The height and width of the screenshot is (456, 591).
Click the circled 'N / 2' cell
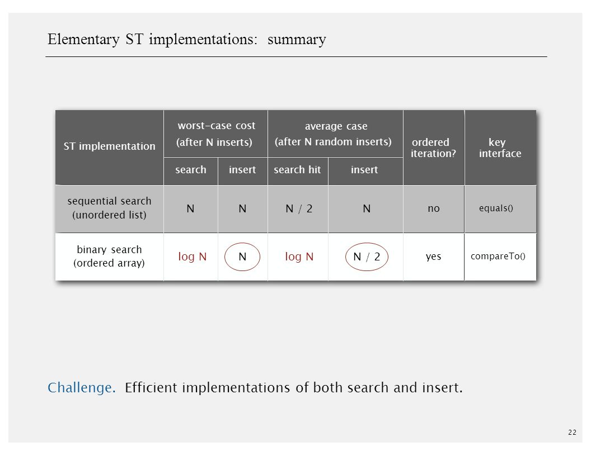(x=367, y=257)
